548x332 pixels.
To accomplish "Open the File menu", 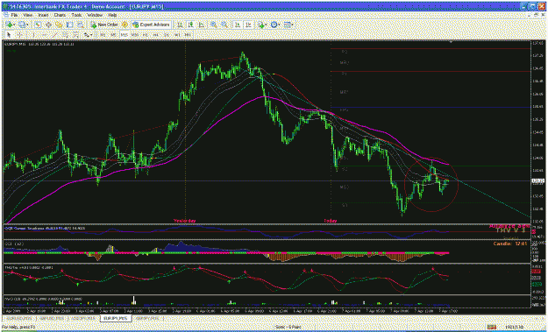I will tap(14, 15).
